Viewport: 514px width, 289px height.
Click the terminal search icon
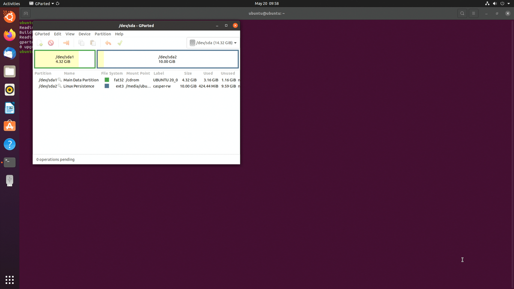click(462, 13)
